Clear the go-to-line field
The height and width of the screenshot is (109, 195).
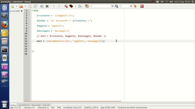pyautogui.click(x=131, y=6)
